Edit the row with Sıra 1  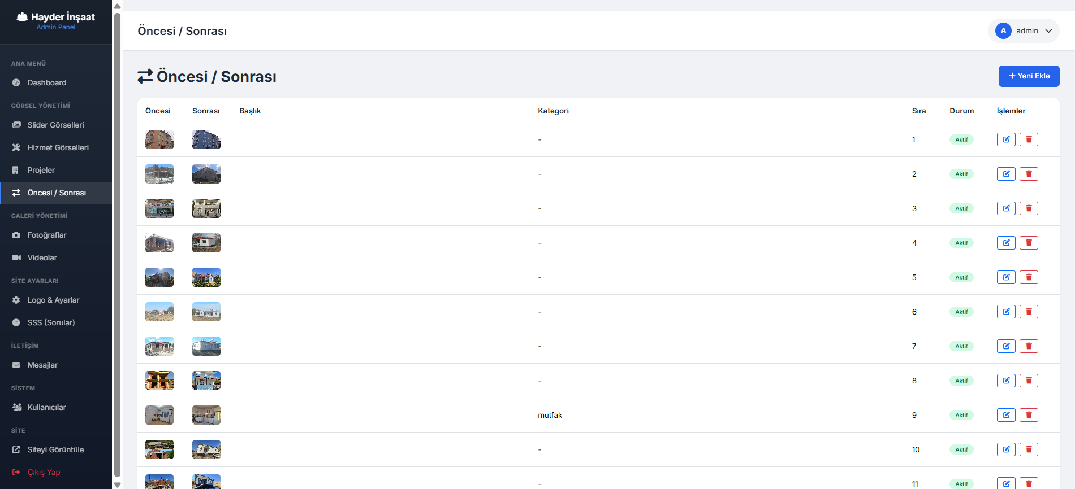tap(1006, 139)
